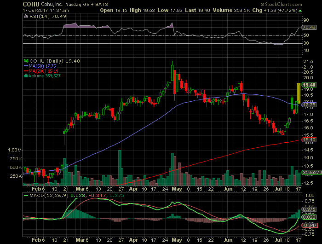Click the 'Volume 359,527' legend entry
322x244 pixels.
(x=45, y=76)
